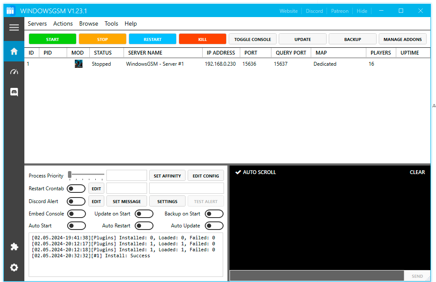Click the Hide link in title bar

(x=362, y=11)
